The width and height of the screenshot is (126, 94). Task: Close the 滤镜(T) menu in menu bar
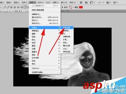33,3
